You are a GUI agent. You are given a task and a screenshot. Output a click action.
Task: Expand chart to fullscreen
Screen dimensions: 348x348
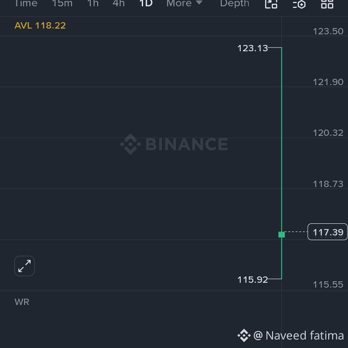[x=25, y=266]
